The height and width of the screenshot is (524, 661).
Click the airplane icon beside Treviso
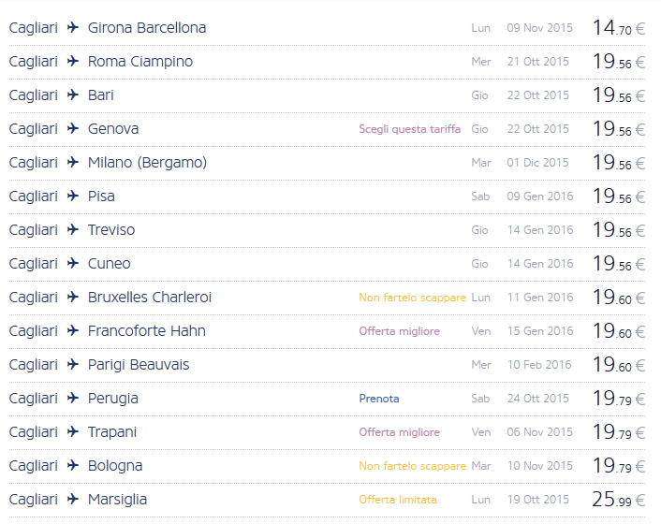tap(73, 230)
